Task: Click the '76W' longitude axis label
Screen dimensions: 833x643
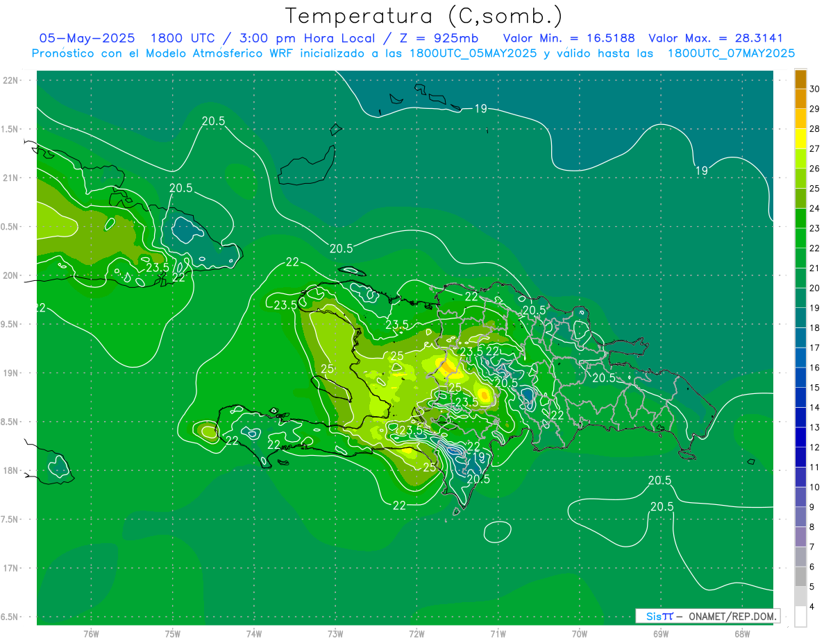Action: click(x=91, y=633)
